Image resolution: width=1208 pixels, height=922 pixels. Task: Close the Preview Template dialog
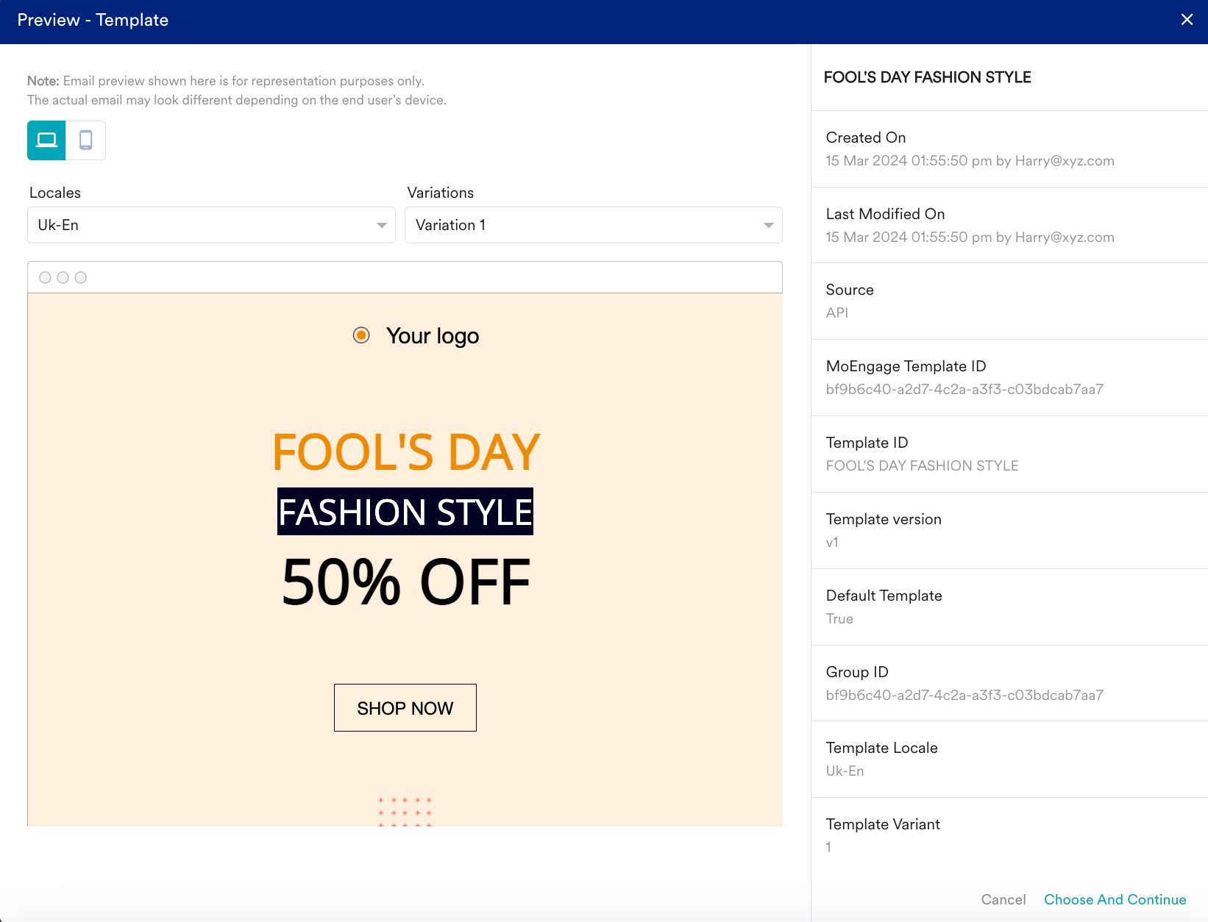pos(1187,20)
